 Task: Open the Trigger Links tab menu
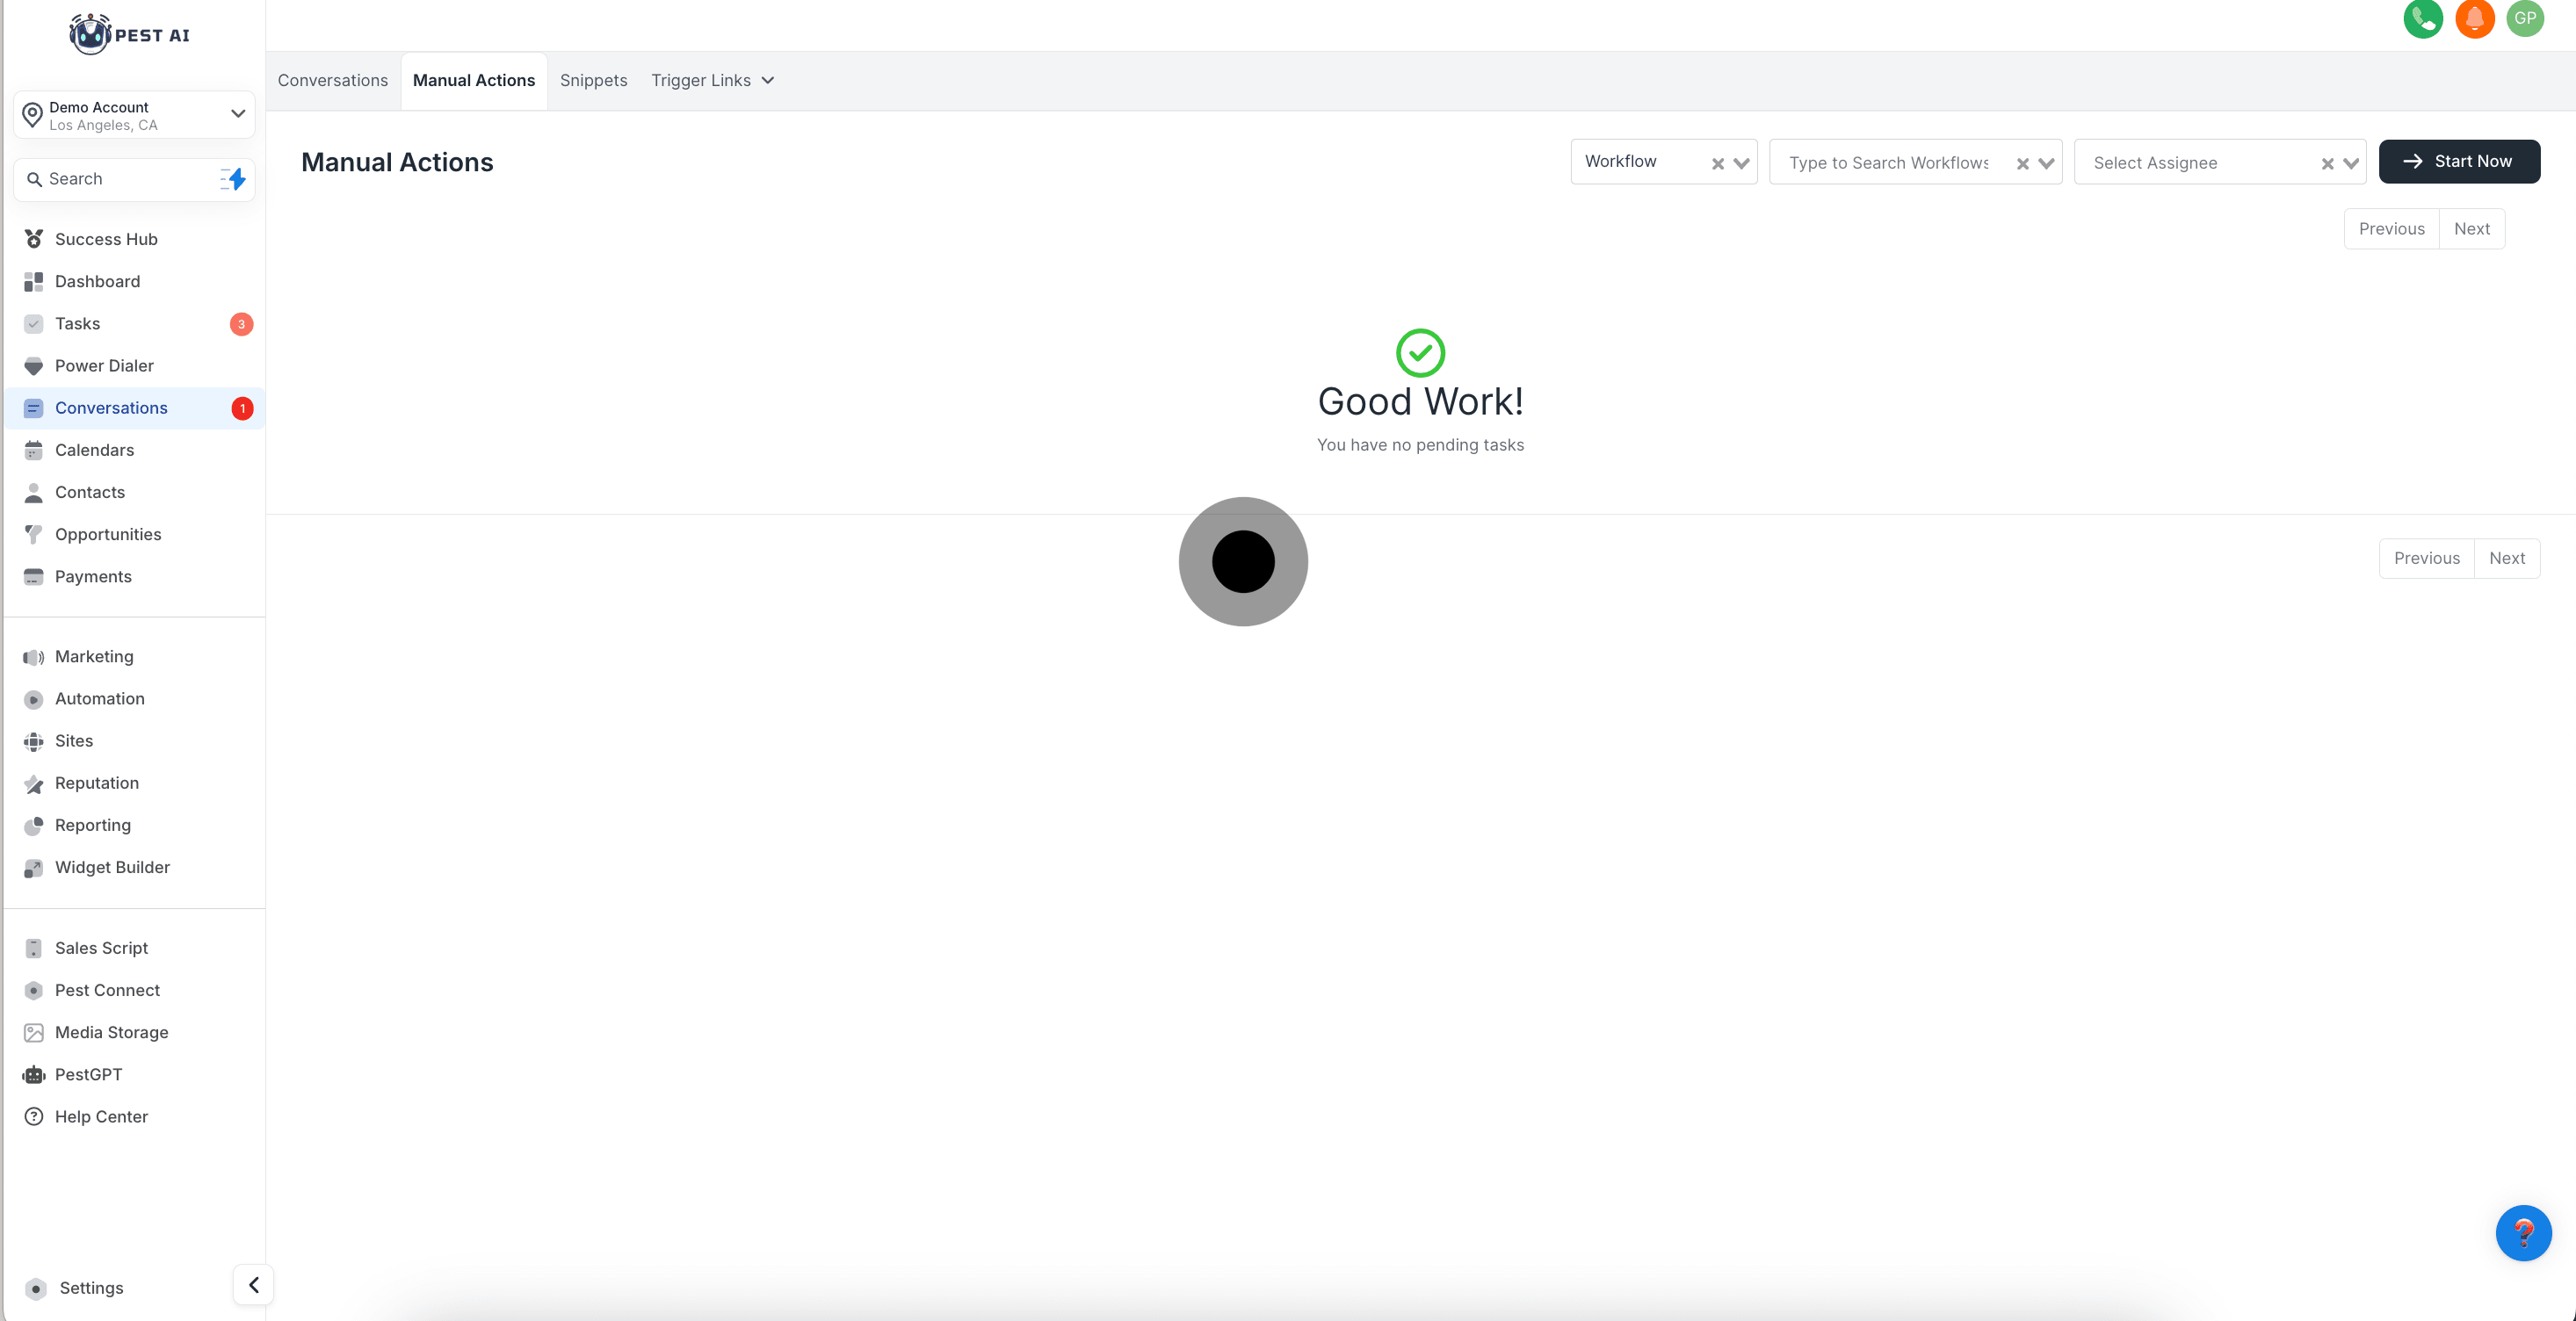[712, 80]
